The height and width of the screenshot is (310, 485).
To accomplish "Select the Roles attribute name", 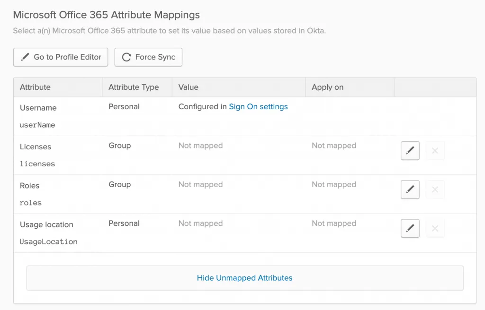I will 30,186.
